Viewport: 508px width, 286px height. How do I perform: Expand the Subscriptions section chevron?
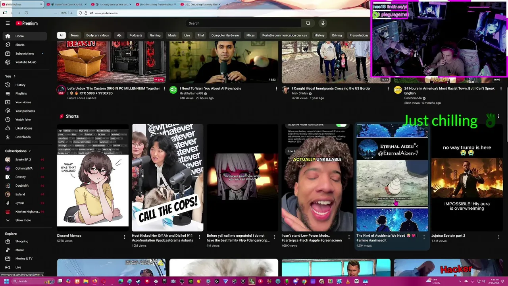pos(30,151)
